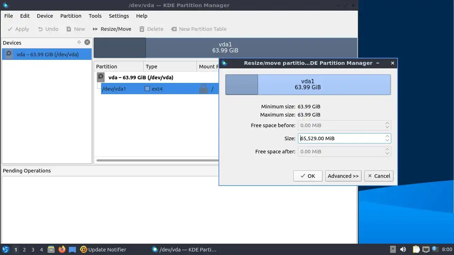Click the Minimum size value 63.99 GiB
454x255 pixels.
tap(309, 107)
